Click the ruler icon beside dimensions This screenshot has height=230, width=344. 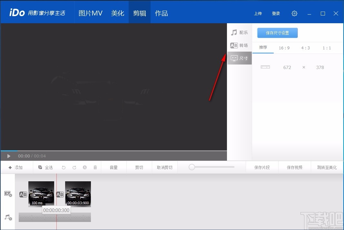tap(265, 67)
